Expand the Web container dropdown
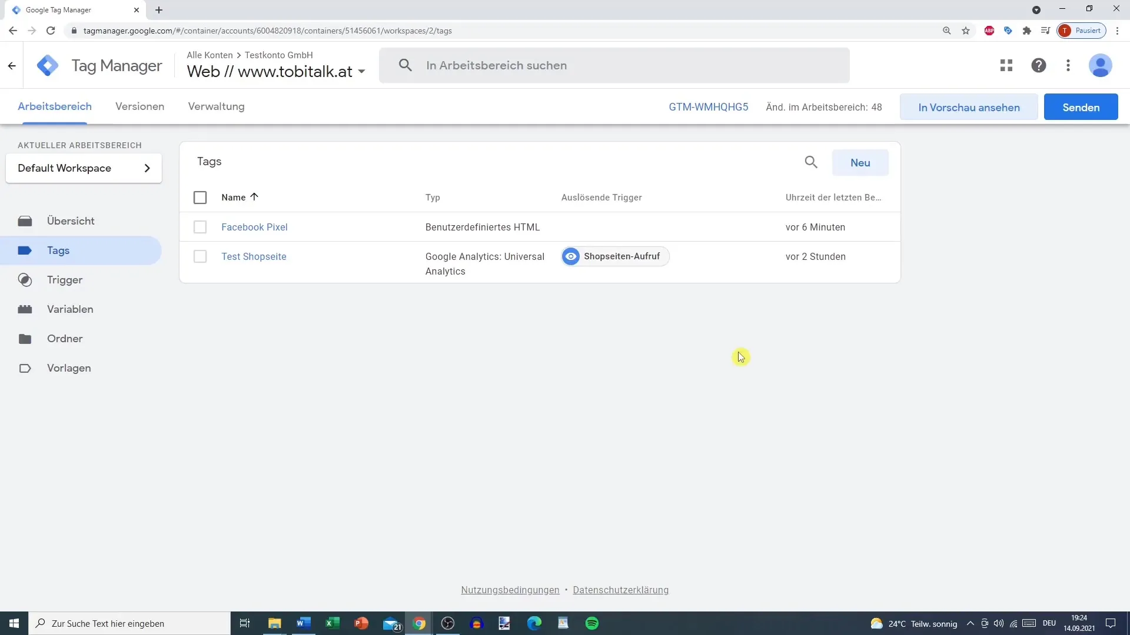 (x=361, y=71)
